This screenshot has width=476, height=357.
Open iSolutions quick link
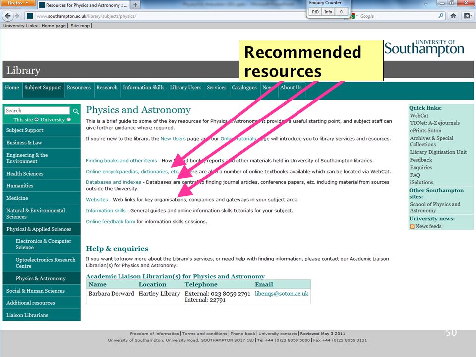point(421,182)
